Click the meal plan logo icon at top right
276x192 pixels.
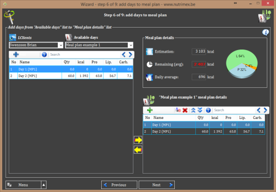pyautogui.click(x=264, y=16)
